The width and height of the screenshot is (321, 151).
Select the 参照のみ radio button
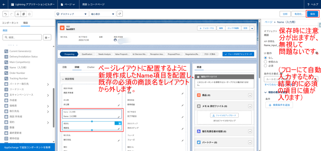266,62
